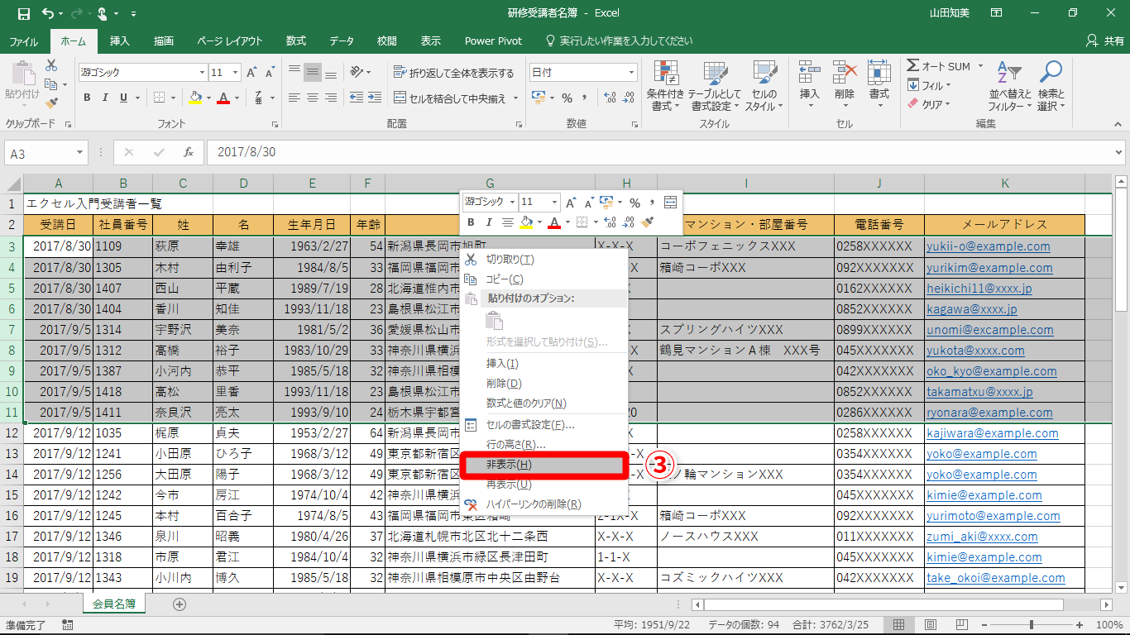Click the mini toolbar format painter brush
The image size is (1130, 635).
pos(649,222)
